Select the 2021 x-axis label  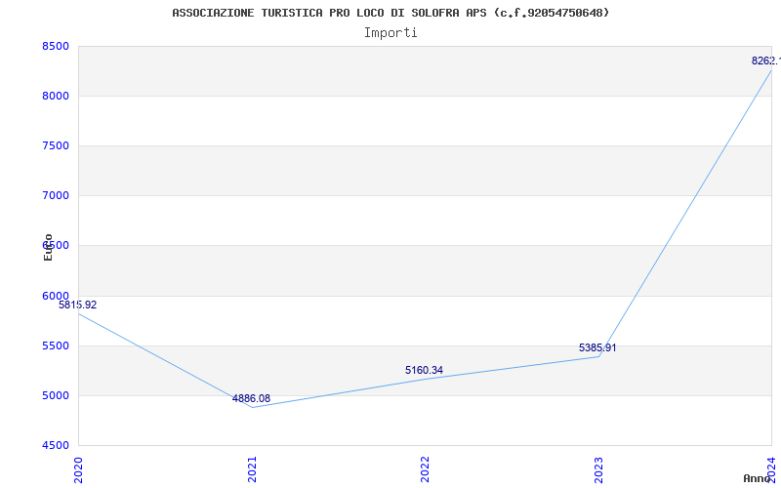tap(252, 469)
